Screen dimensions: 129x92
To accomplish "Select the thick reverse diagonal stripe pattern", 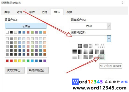I will click(x=86, y=52).
